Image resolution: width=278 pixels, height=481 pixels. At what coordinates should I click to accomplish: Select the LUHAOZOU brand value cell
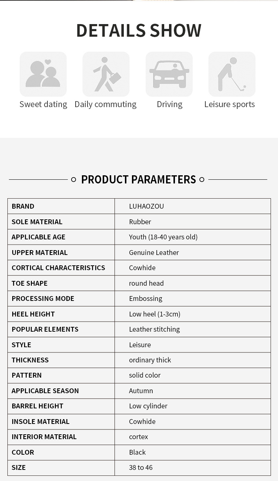146,206
